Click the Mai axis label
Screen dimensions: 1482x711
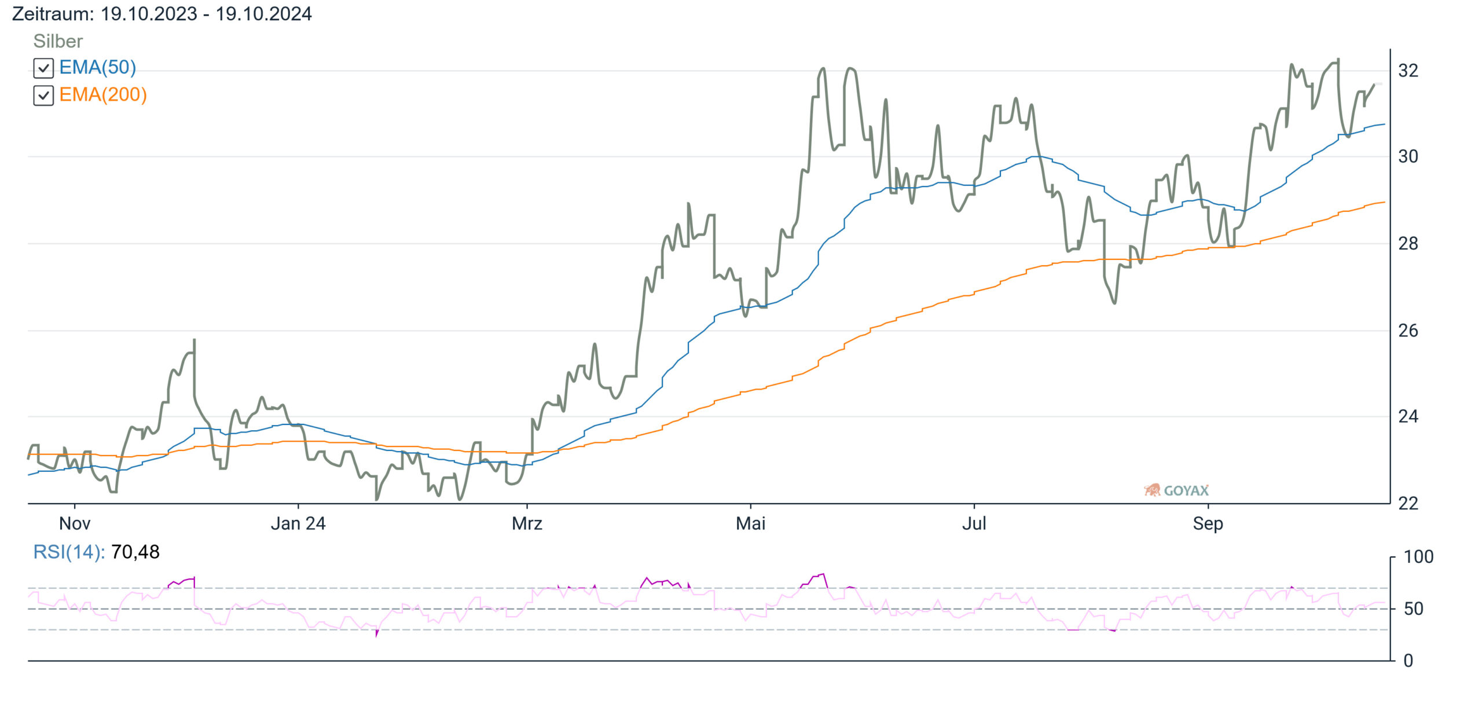pos(750,524)
